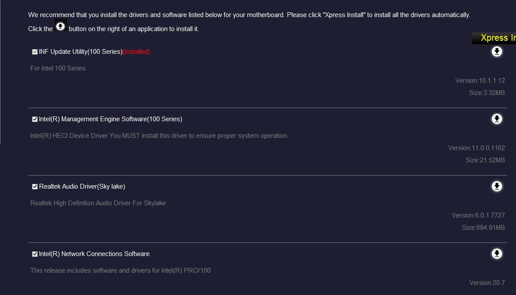Install INF Update Utility via its download icon
The height and width of the screenshot is (295, 516).
coord(497,52)
